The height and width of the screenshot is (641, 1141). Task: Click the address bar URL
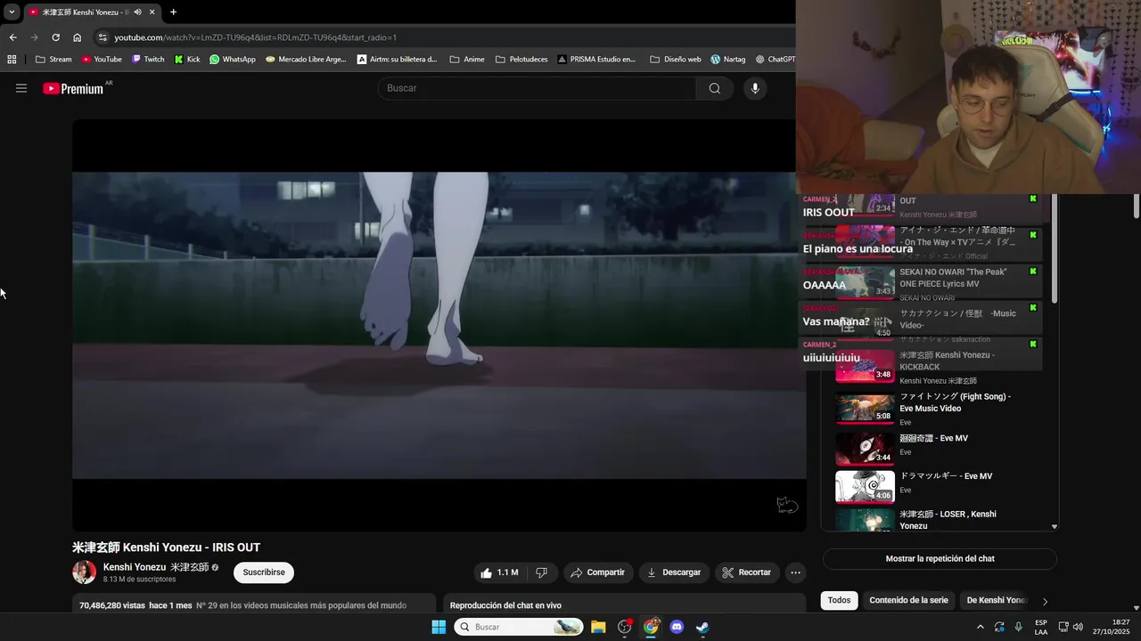(255, 37)
